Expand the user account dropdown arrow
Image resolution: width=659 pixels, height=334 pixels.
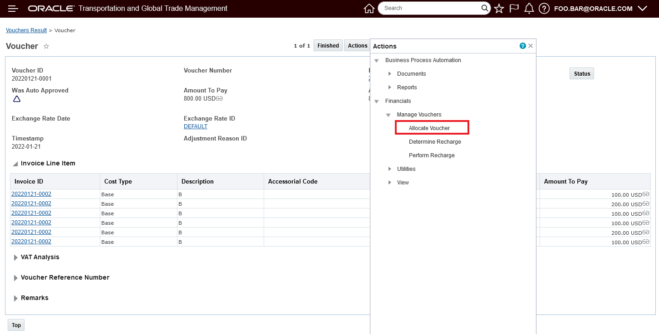(642, 9)
